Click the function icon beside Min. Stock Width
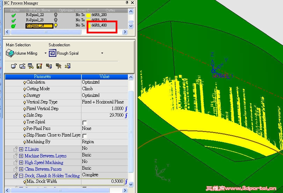283x193 pixels. (x=126, y=182)
